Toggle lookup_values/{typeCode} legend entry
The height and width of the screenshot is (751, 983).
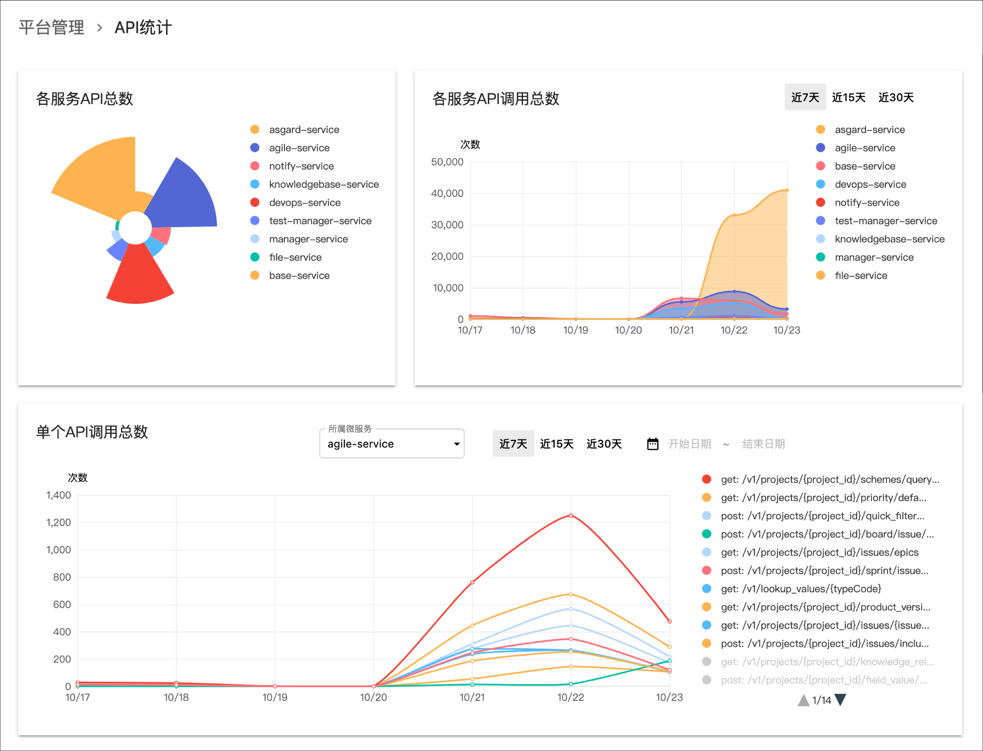pyautogui.click(x=792, y=589)
